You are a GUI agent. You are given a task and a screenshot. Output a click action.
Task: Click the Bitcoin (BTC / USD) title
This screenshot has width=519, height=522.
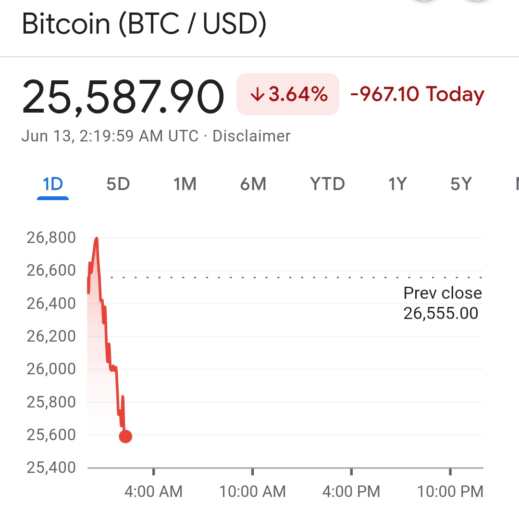click(x=144, y=25)
